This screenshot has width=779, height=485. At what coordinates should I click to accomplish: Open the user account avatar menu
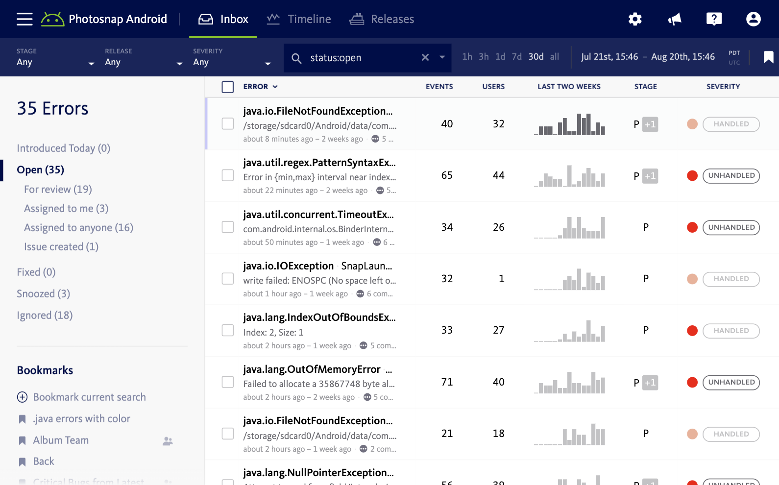click(753, 19)
